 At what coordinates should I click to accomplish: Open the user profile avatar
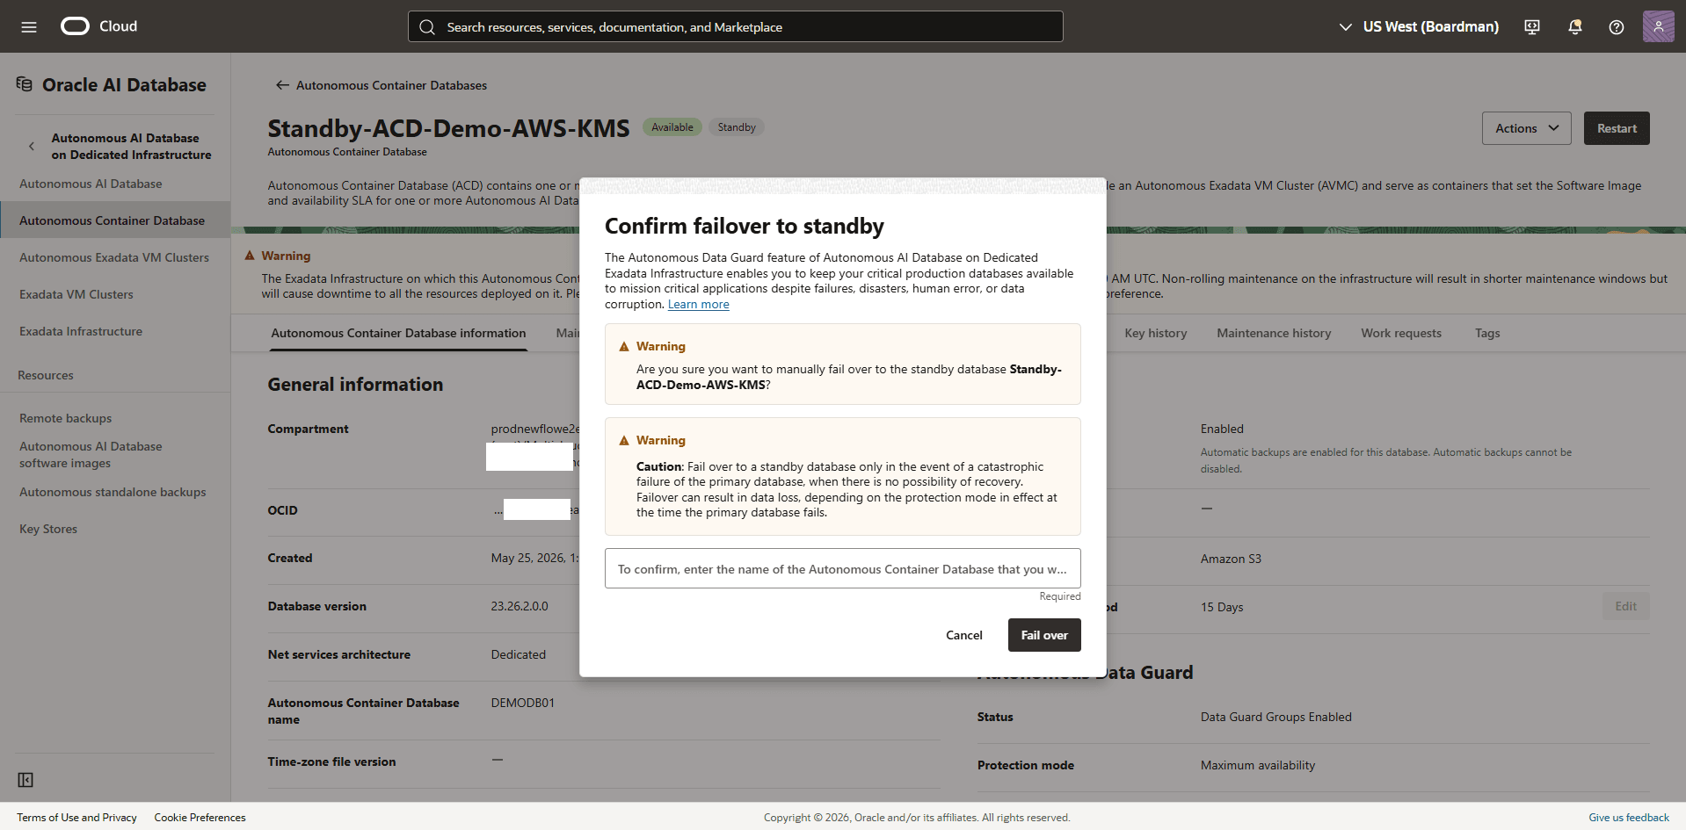(1658, 26)
